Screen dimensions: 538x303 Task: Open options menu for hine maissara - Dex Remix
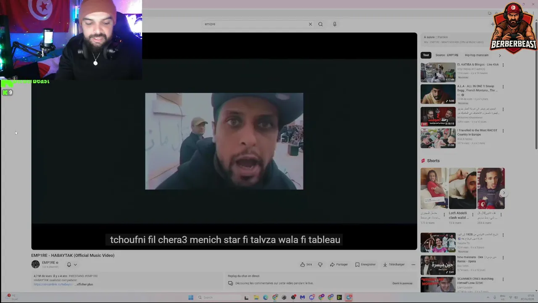point(503,258)
